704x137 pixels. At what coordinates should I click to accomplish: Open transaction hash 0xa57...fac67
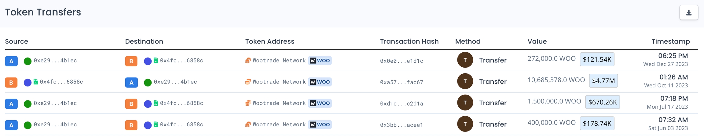(402, 82)
